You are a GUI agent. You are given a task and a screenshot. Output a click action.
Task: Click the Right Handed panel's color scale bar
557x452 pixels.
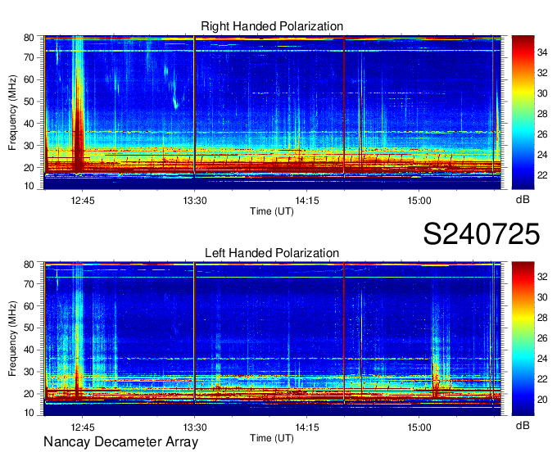coord(523,112)
